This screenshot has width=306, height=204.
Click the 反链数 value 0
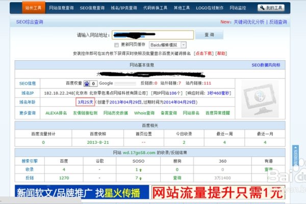pyautogui.click(x=156, y=83)
